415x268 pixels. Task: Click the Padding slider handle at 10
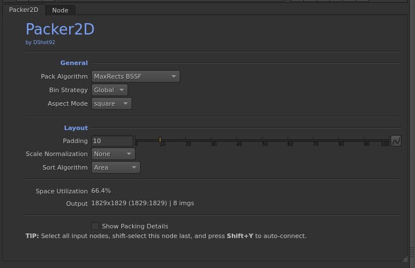(160, 140)
